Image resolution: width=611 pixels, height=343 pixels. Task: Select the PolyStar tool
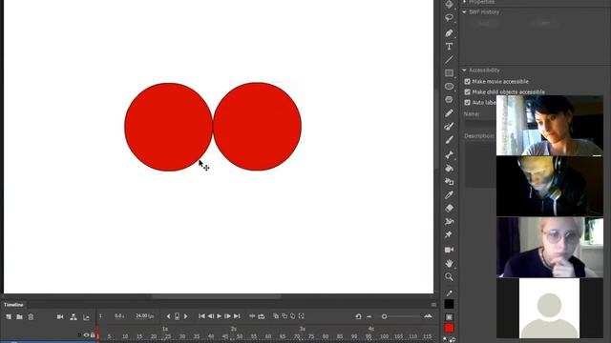tap(449, 99)
